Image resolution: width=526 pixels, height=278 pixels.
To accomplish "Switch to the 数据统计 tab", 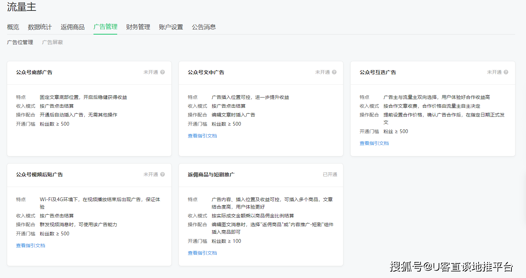I will click(40, 27).
